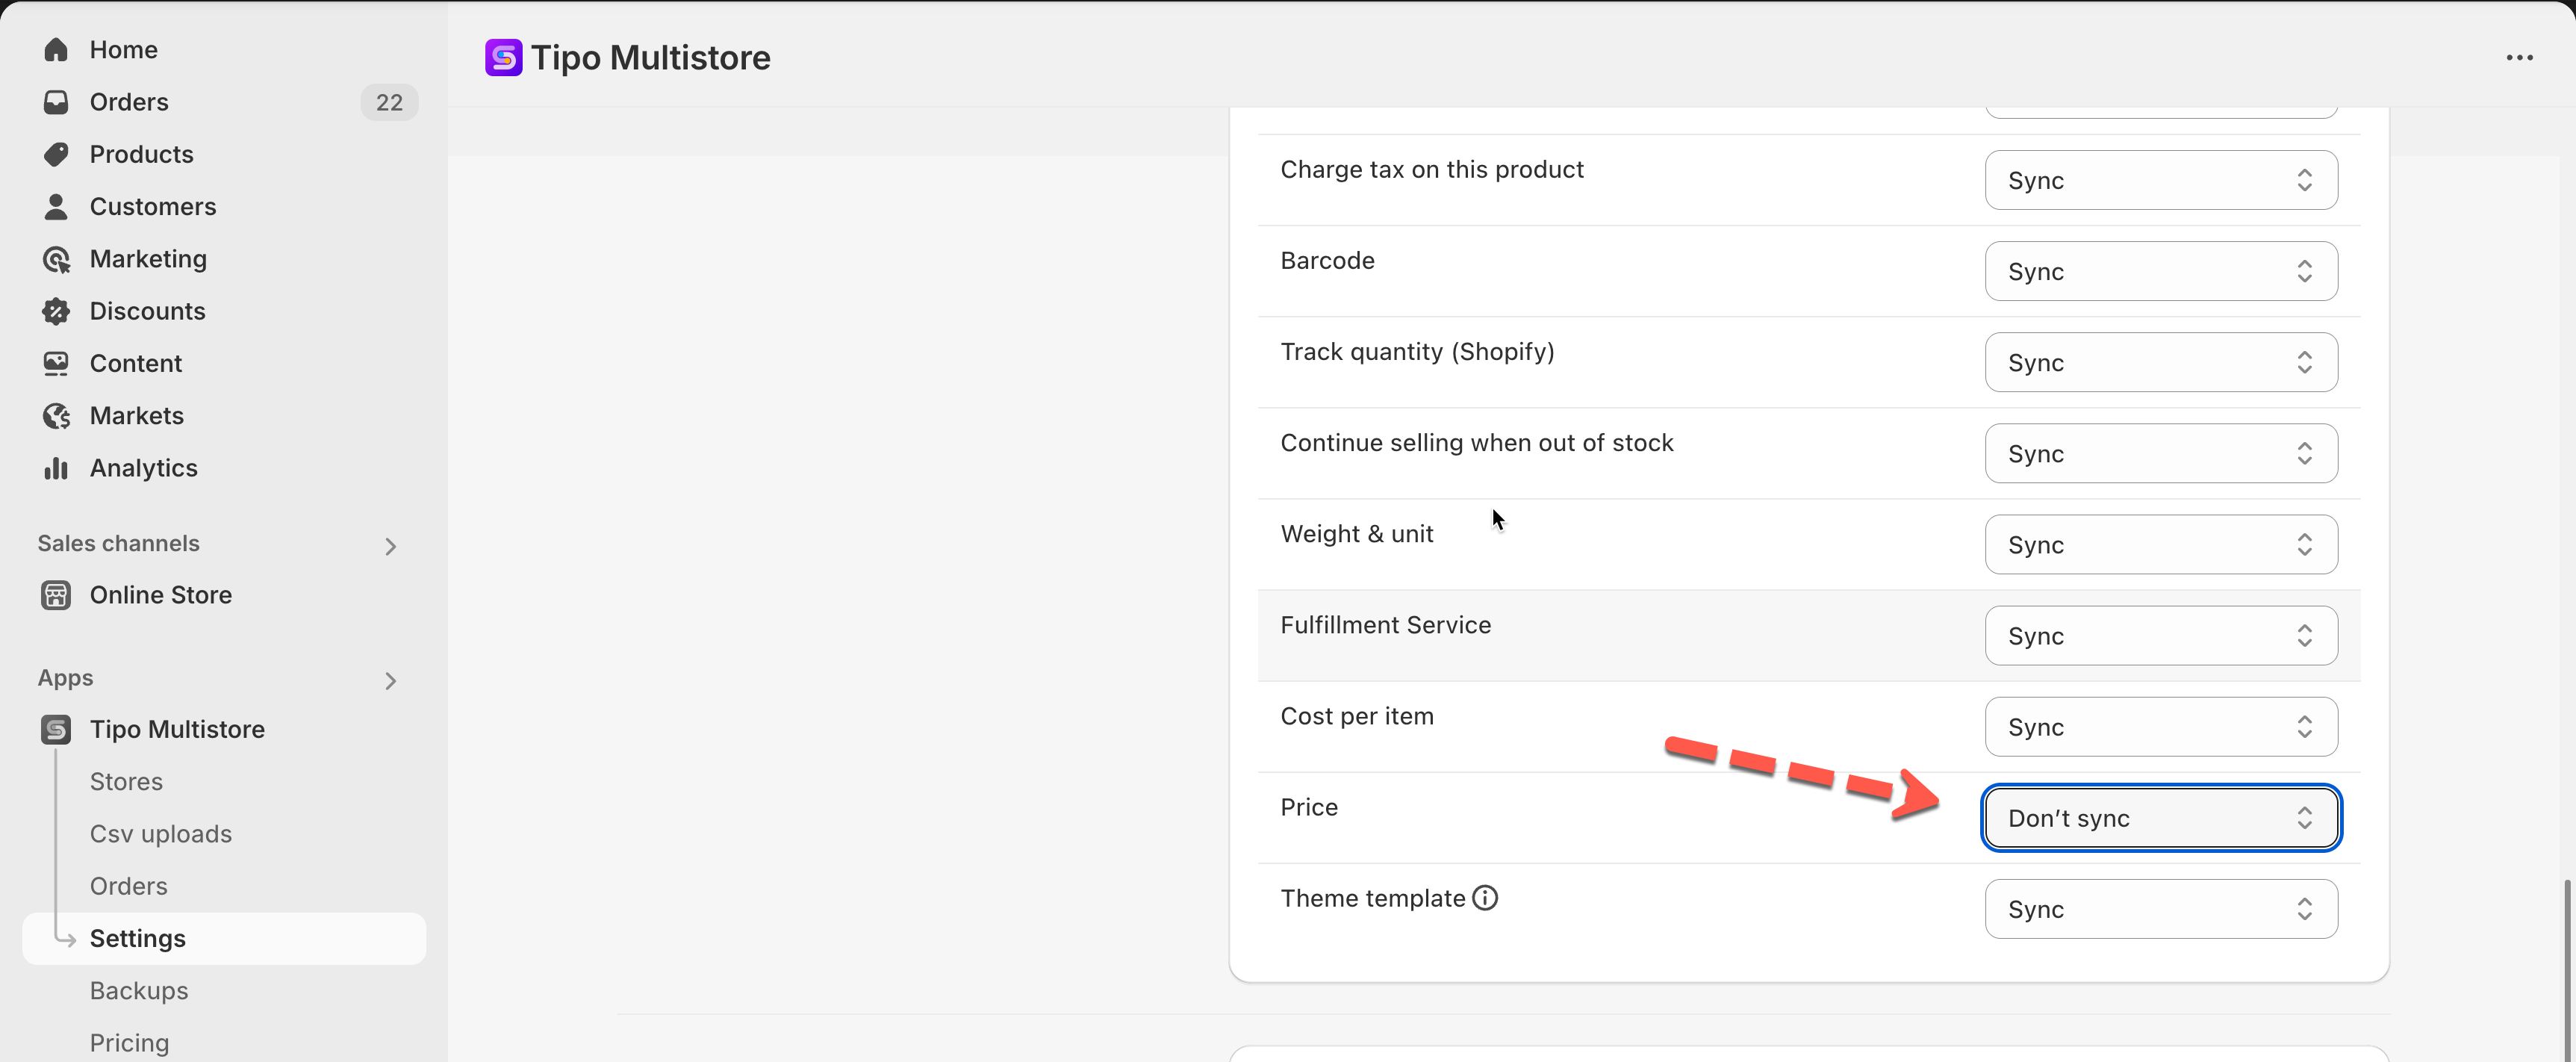
Task: Click the Marketing target icon
Action: point(56,259)
